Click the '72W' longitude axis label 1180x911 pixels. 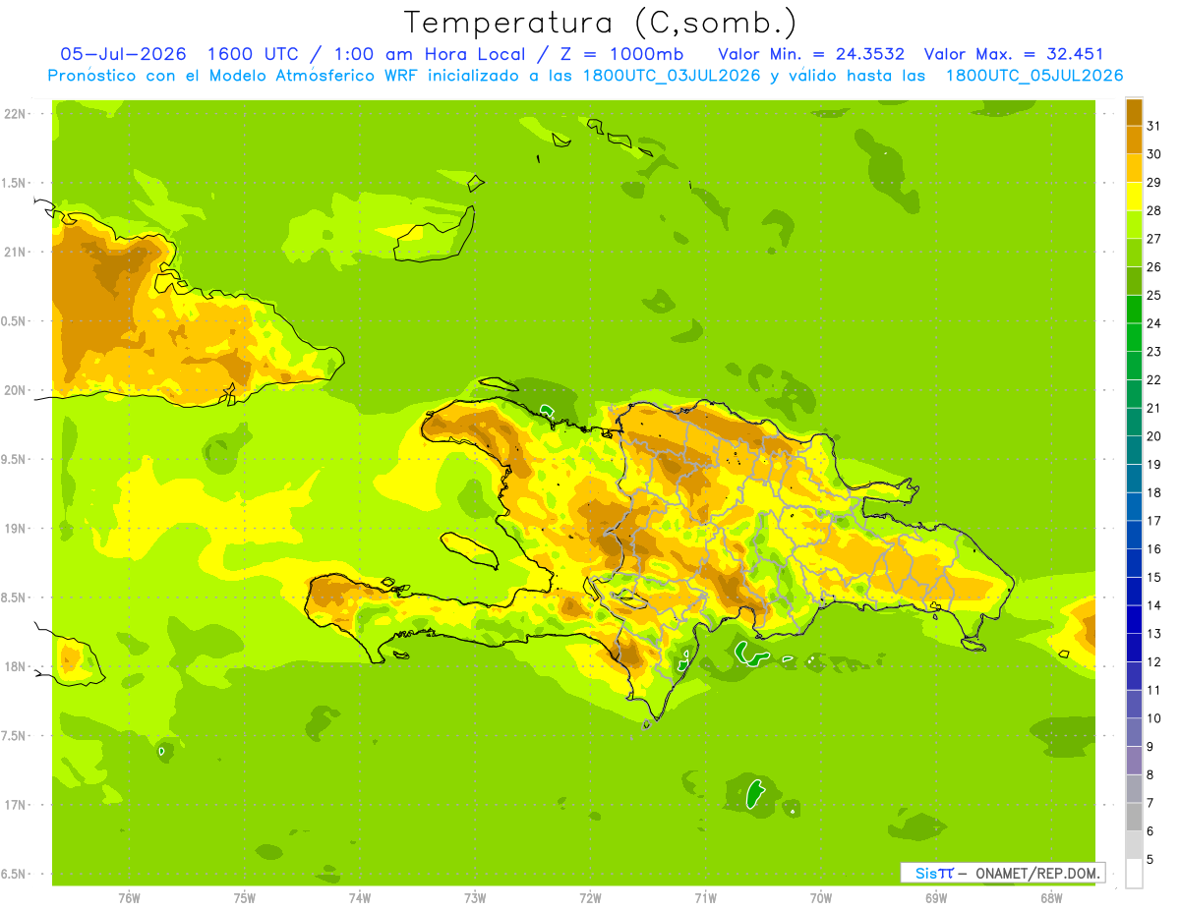pos(591,897)
